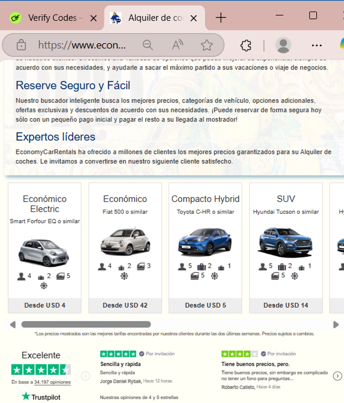344x403 pixels.
Task: Open the zoom magnifier in address bar
Action: 148,45
